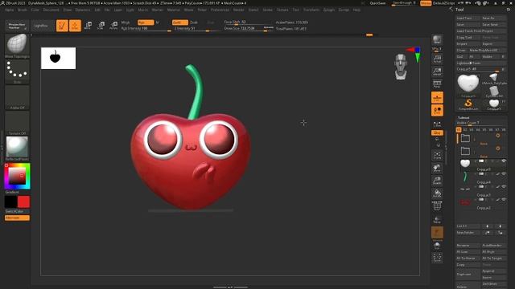Viewport: 515px width, 289px height.
Task: Click the QuickSave button
Action: click(x=377, y=3)
